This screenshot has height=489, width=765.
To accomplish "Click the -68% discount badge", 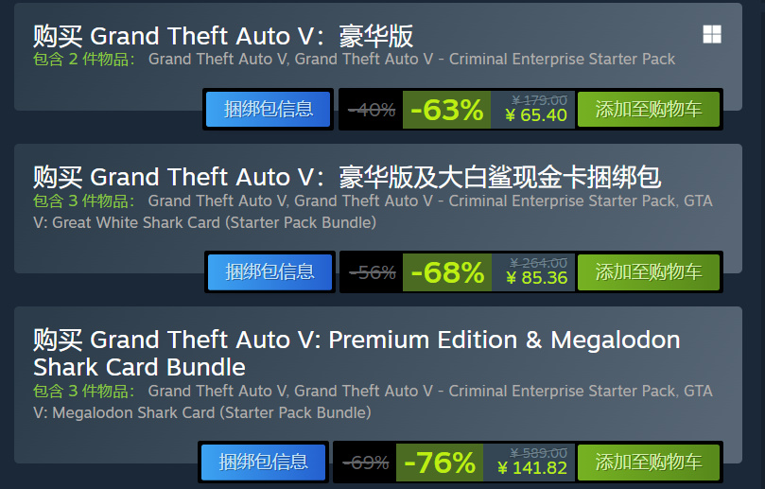I will point(446,272).
